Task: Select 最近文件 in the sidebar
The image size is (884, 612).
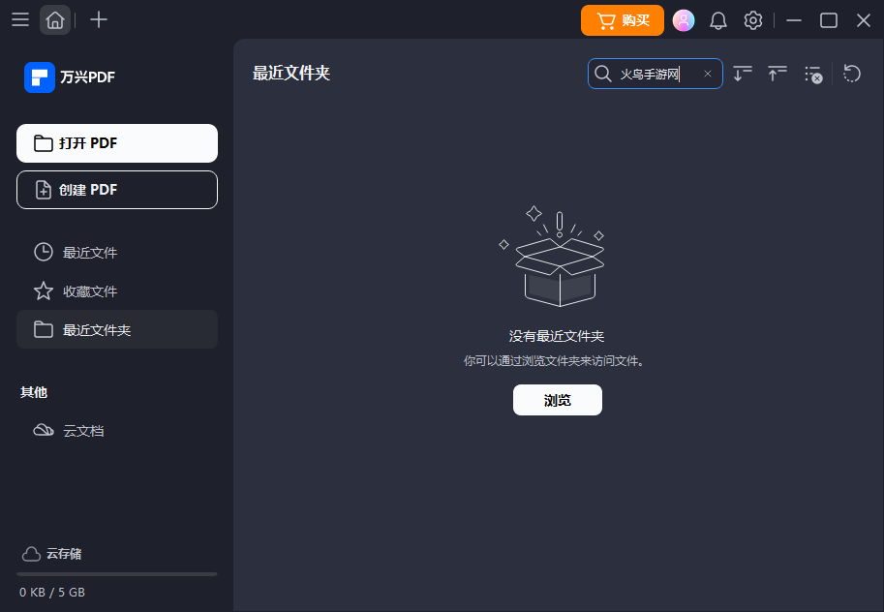Action: coord(117,252)
